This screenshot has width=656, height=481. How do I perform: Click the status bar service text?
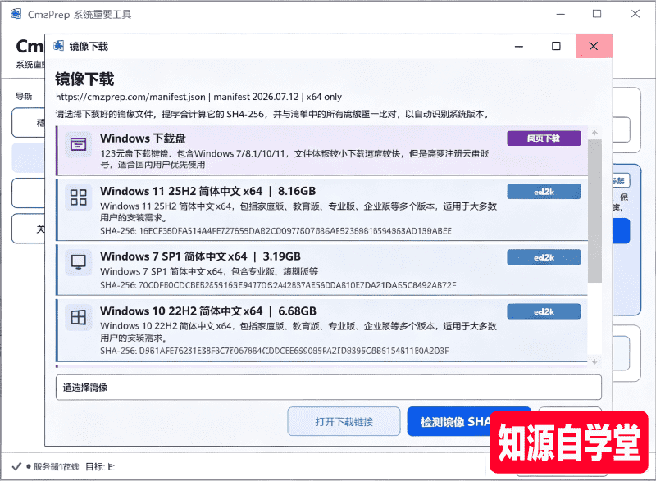tap(56, 467)
